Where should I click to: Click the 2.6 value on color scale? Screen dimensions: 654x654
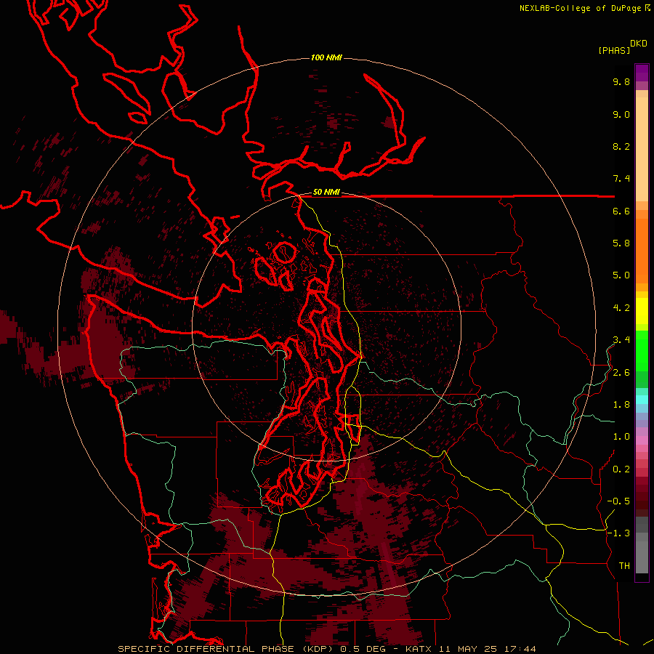[621, 373]
